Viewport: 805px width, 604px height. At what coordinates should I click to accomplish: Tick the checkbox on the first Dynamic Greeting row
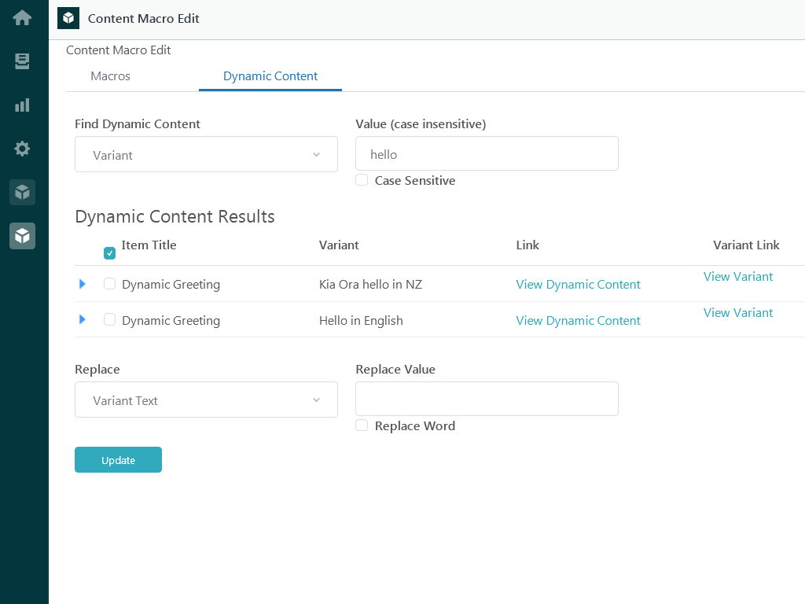109,284
